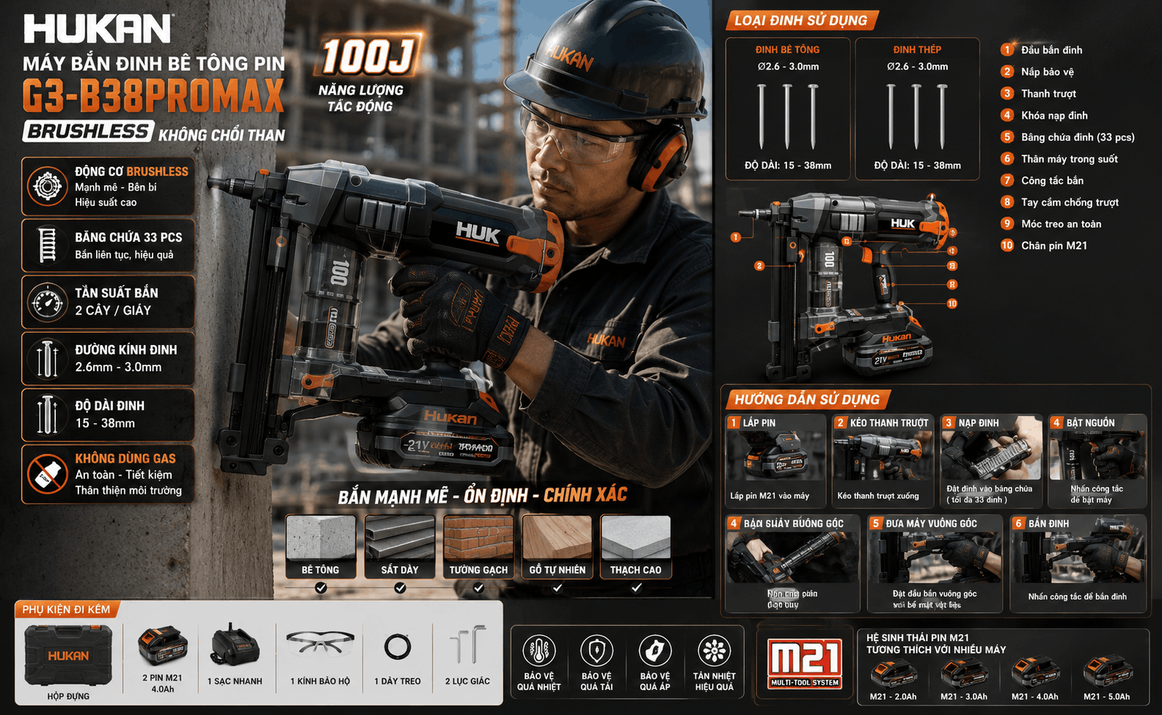Click part label 3 Thanh trượt
This screenshot has height=715, width=1162.
coord(1038,93)
